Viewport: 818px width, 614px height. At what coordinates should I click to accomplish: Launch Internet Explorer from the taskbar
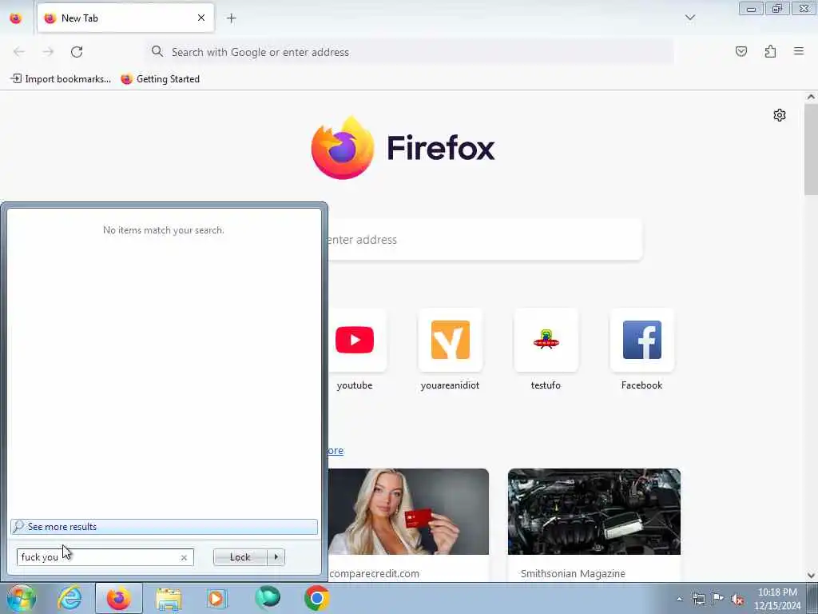69,598
